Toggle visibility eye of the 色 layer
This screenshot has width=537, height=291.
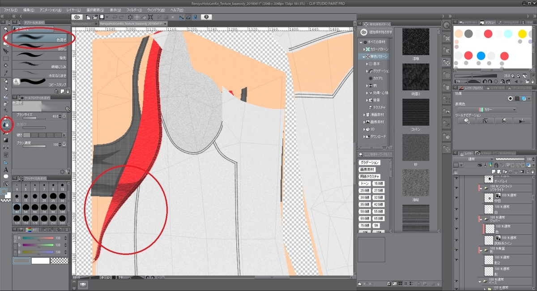point(456,228)
